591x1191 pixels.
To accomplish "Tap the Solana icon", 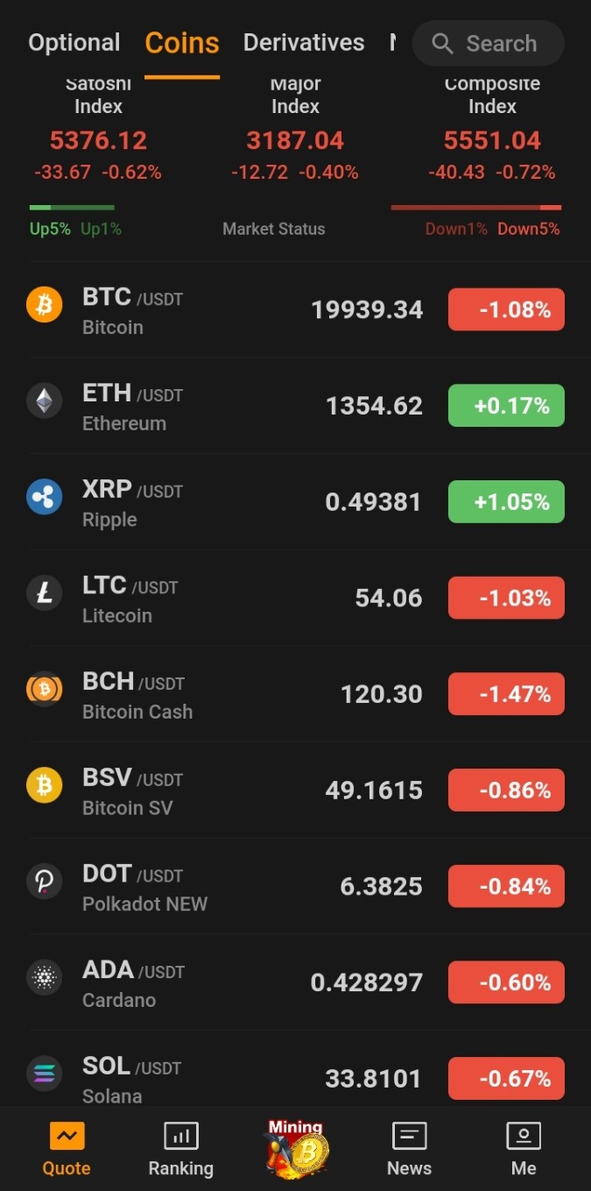I will pos(44,1074).
